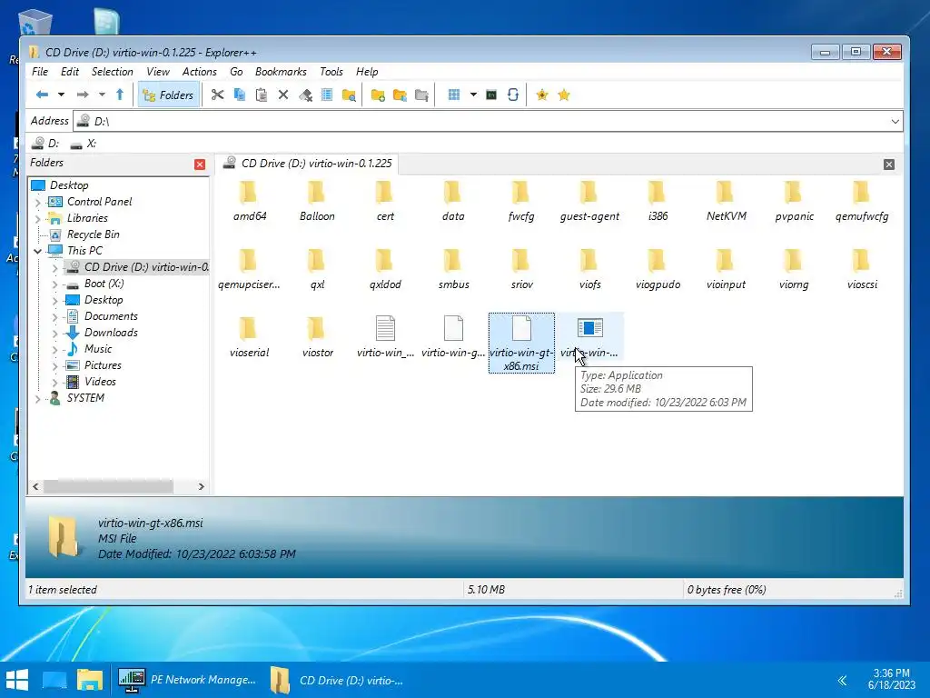Open the Search folder icon

pyautogui.click(x=349, y=95)
